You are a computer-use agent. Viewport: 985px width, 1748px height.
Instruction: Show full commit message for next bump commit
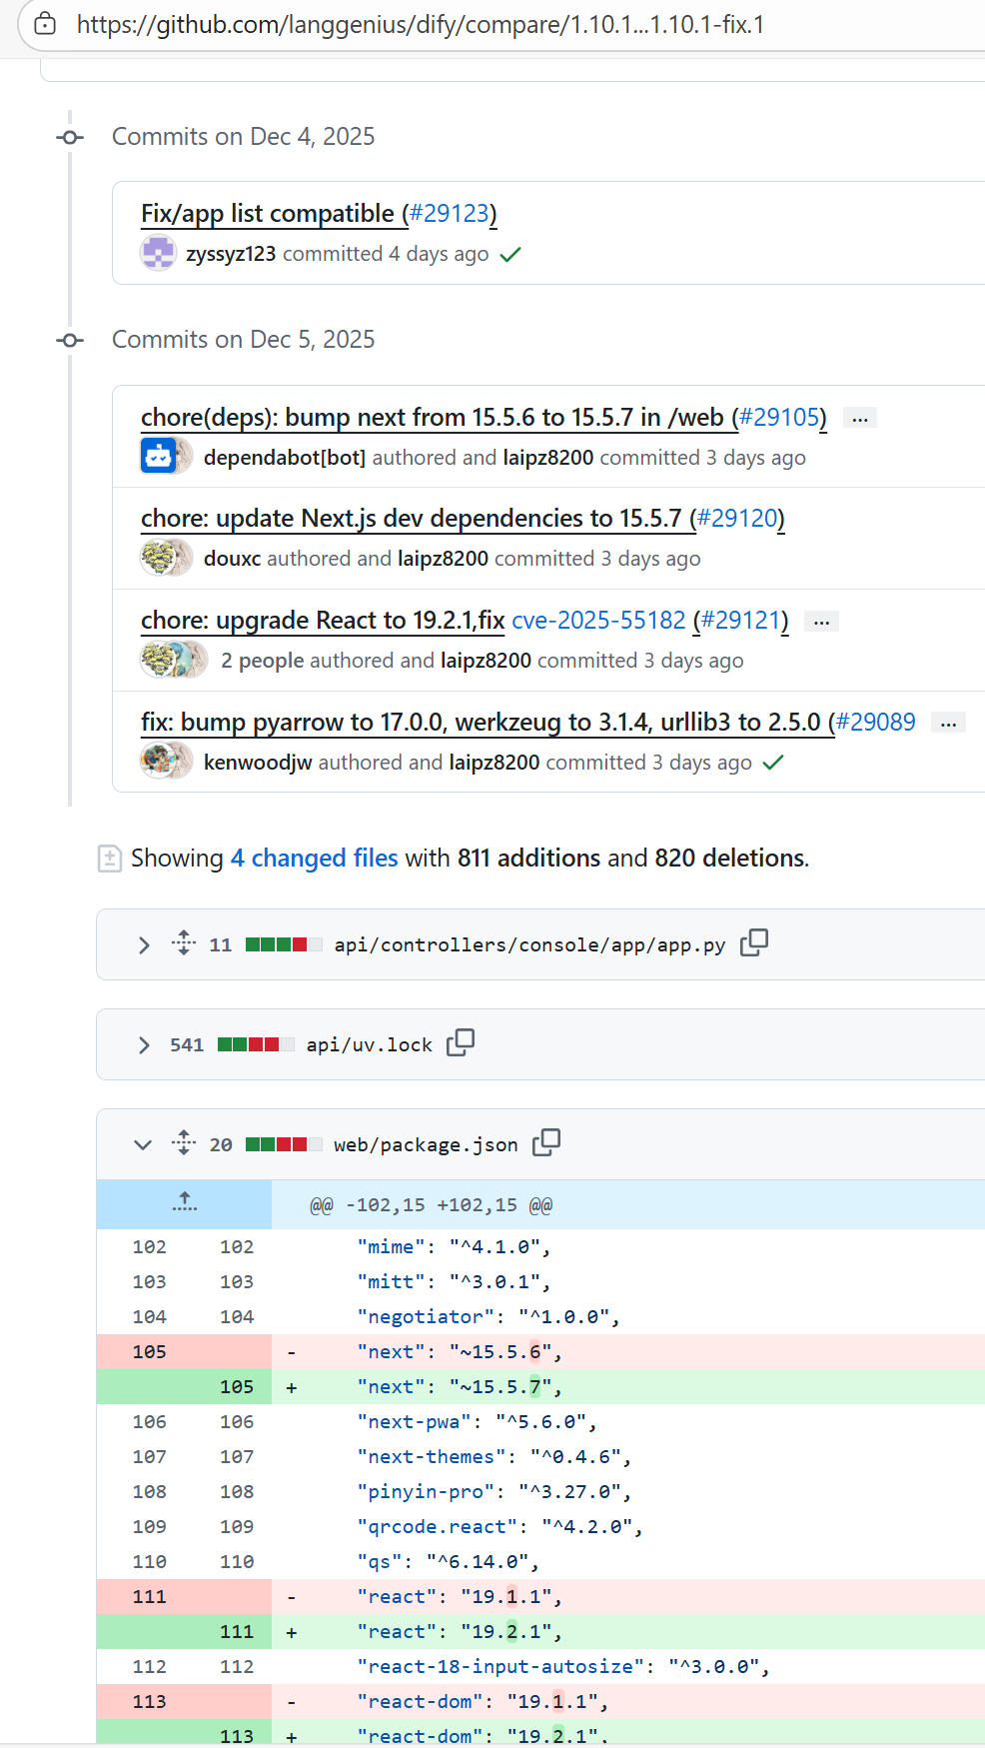point(860,418)
